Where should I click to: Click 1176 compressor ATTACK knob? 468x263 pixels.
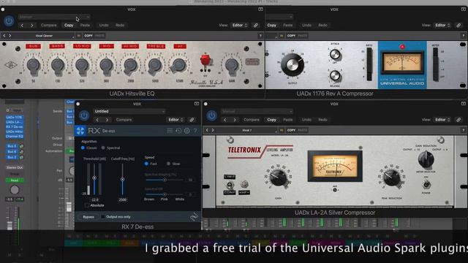coord(335,55)
